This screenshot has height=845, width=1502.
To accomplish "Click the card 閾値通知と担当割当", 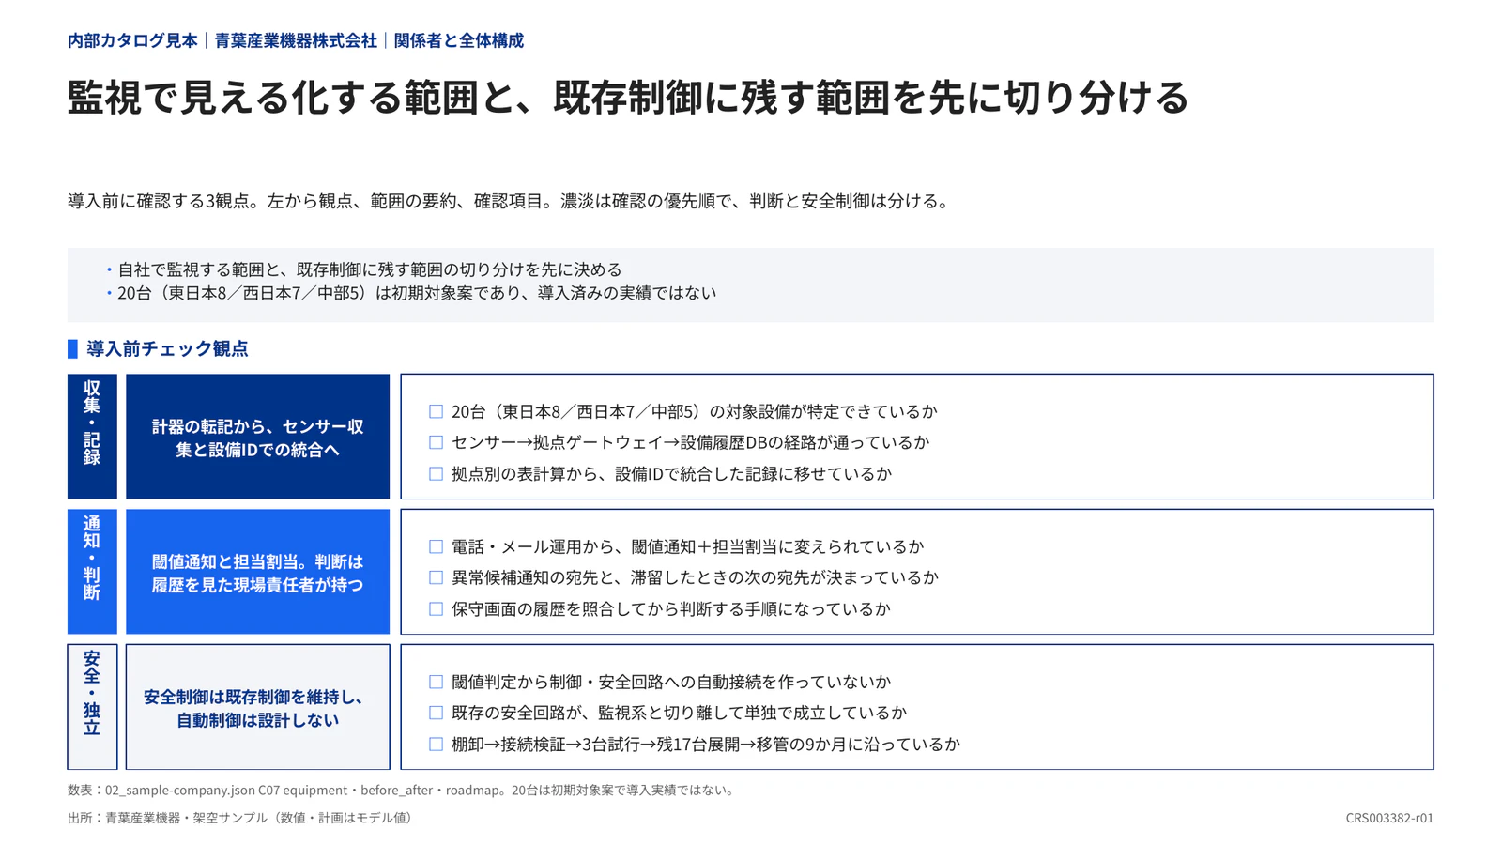I will point(257,572).
